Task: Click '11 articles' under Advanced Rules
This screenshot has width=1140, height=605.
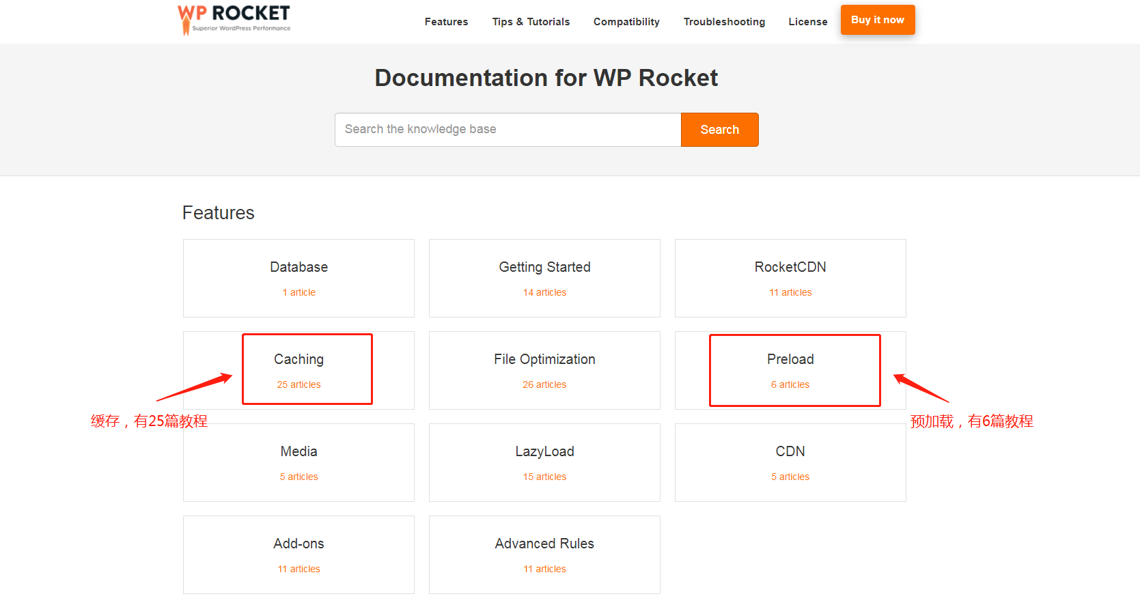Action: [x=544, y=569]
